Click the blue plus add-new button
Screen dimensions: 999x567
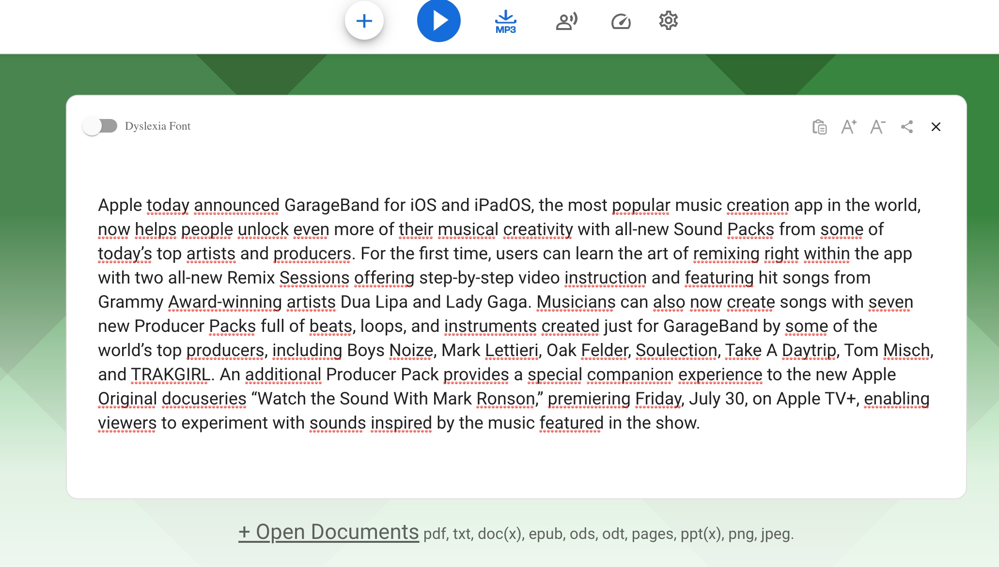click(x=364, y=21)
